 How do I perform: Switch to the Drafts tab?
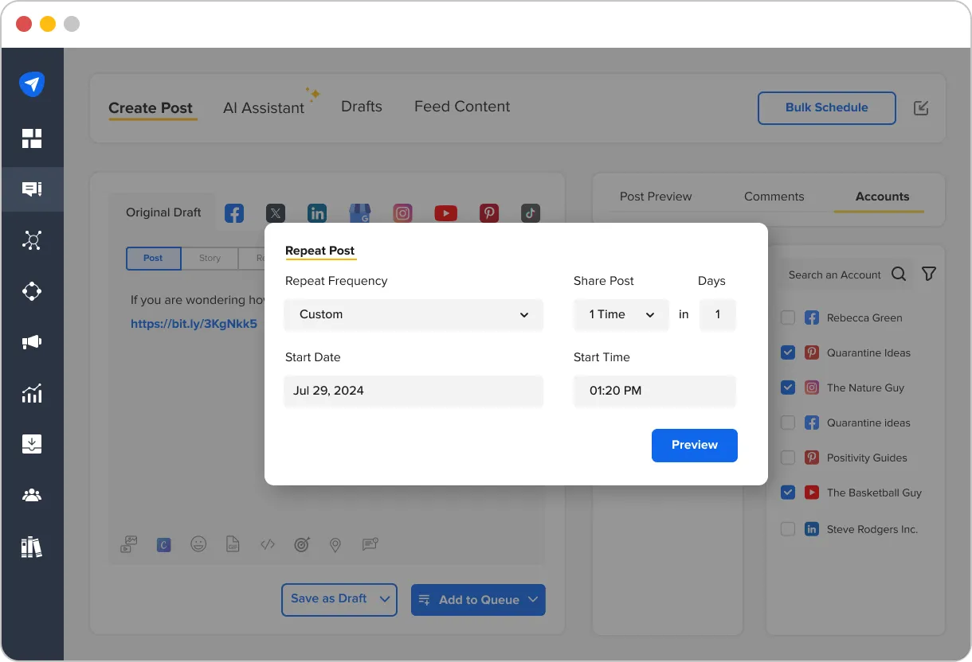(x=361, y=107)
